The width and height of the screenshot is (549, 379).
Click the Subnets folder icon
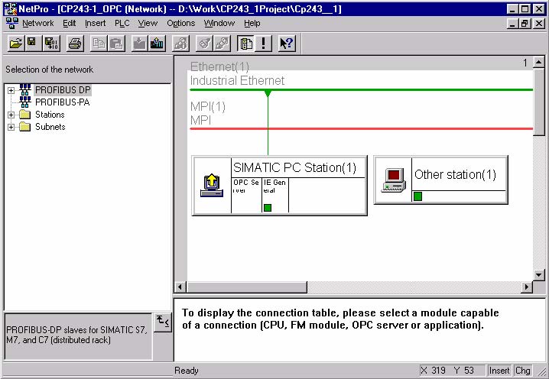25,127
